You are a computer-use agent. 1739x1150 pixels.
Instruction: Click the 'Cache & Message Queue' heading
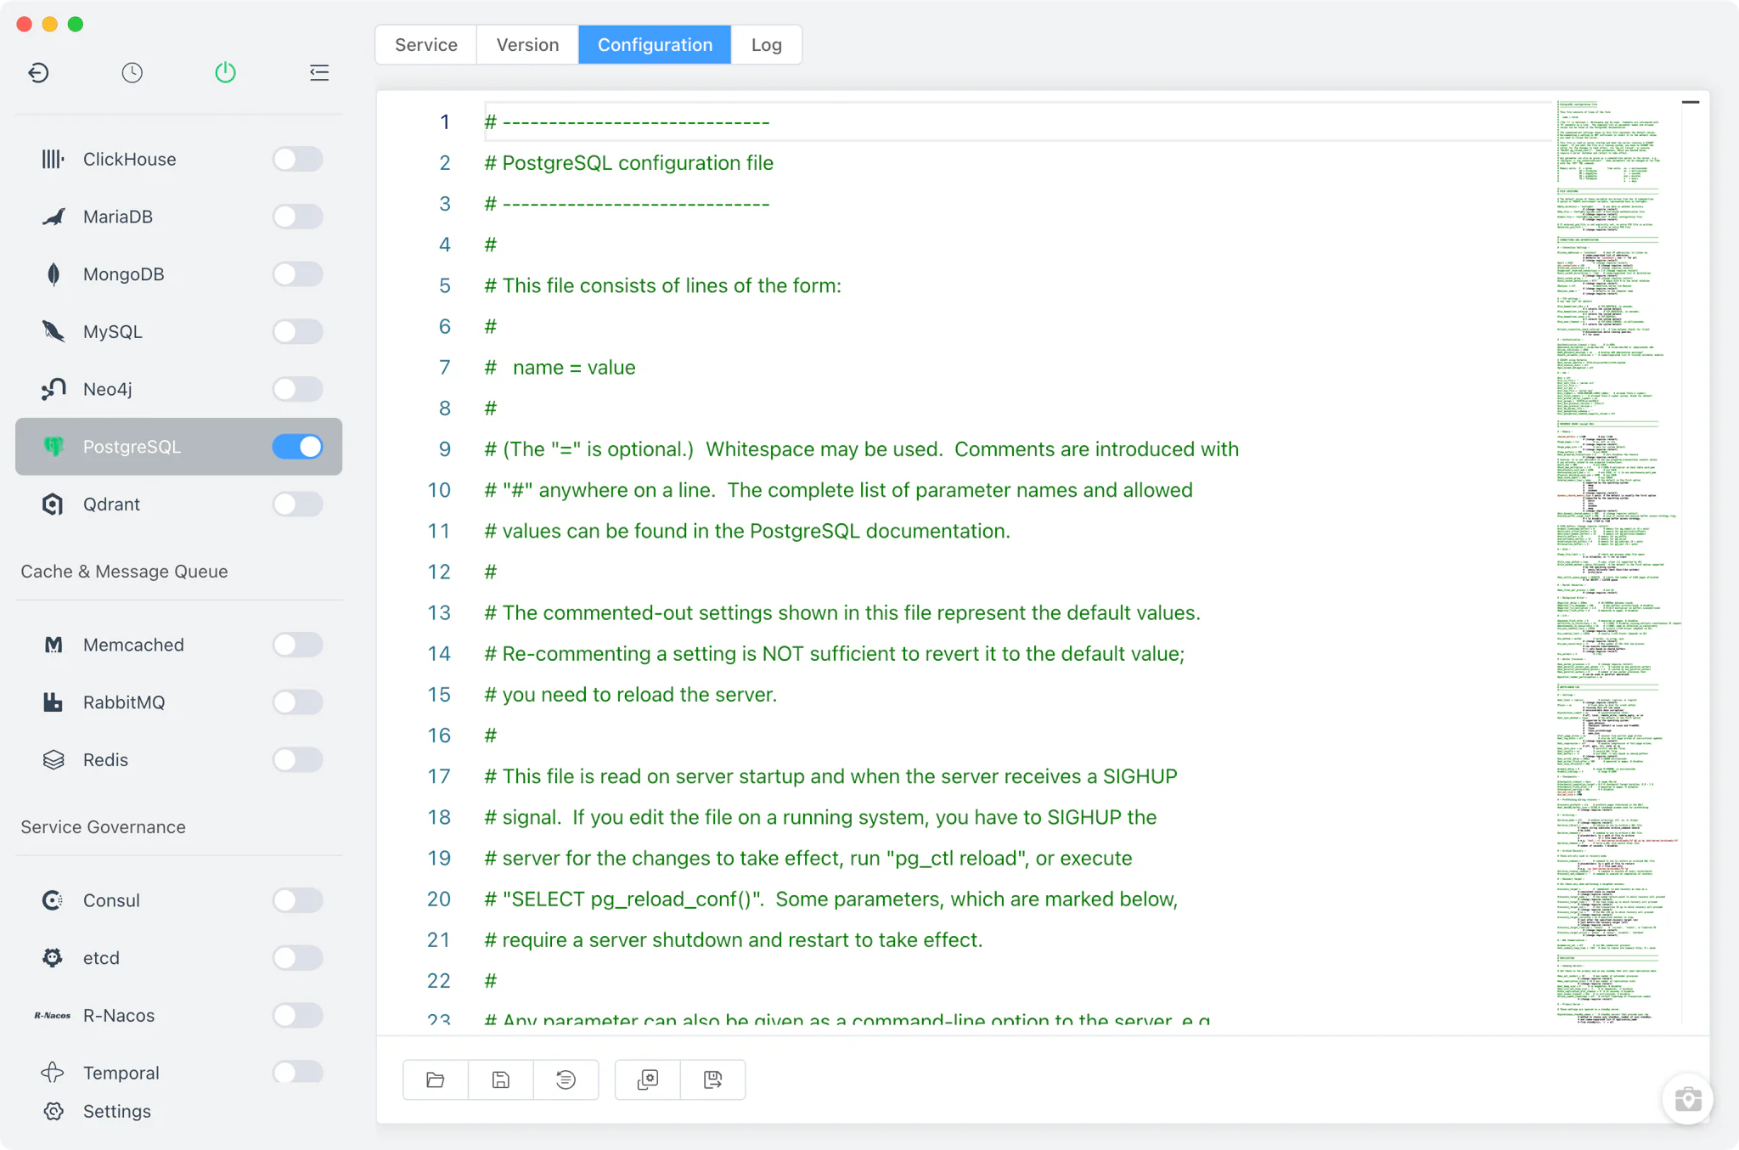124,572
